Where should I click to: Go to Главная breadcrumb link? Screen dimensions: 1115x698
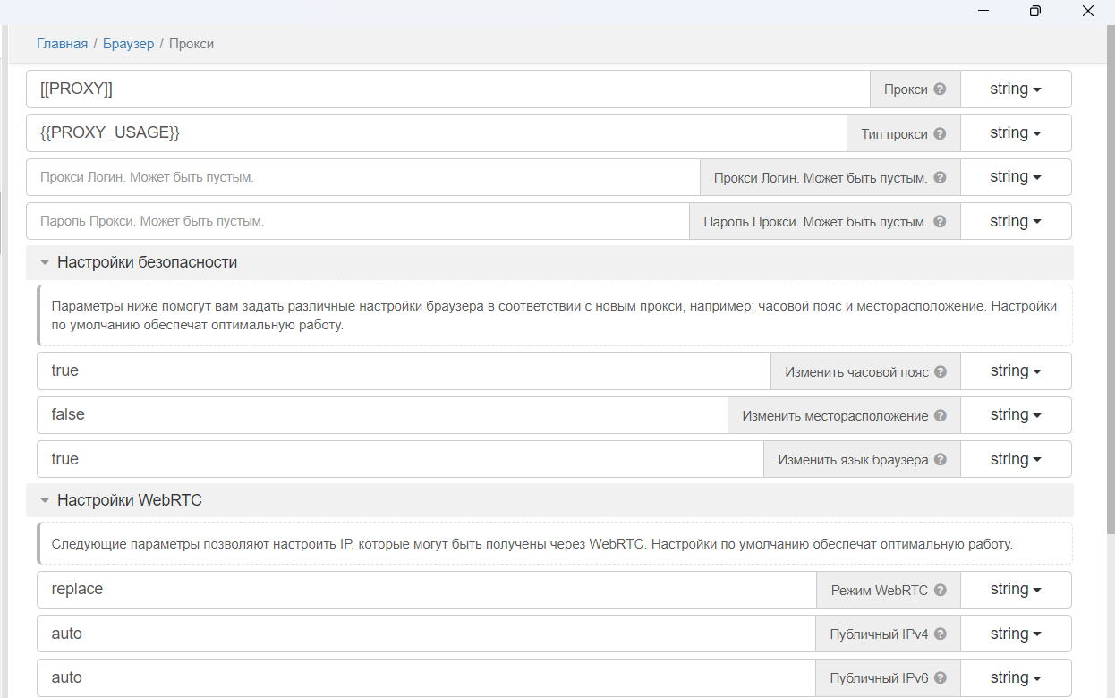point(62,44)
